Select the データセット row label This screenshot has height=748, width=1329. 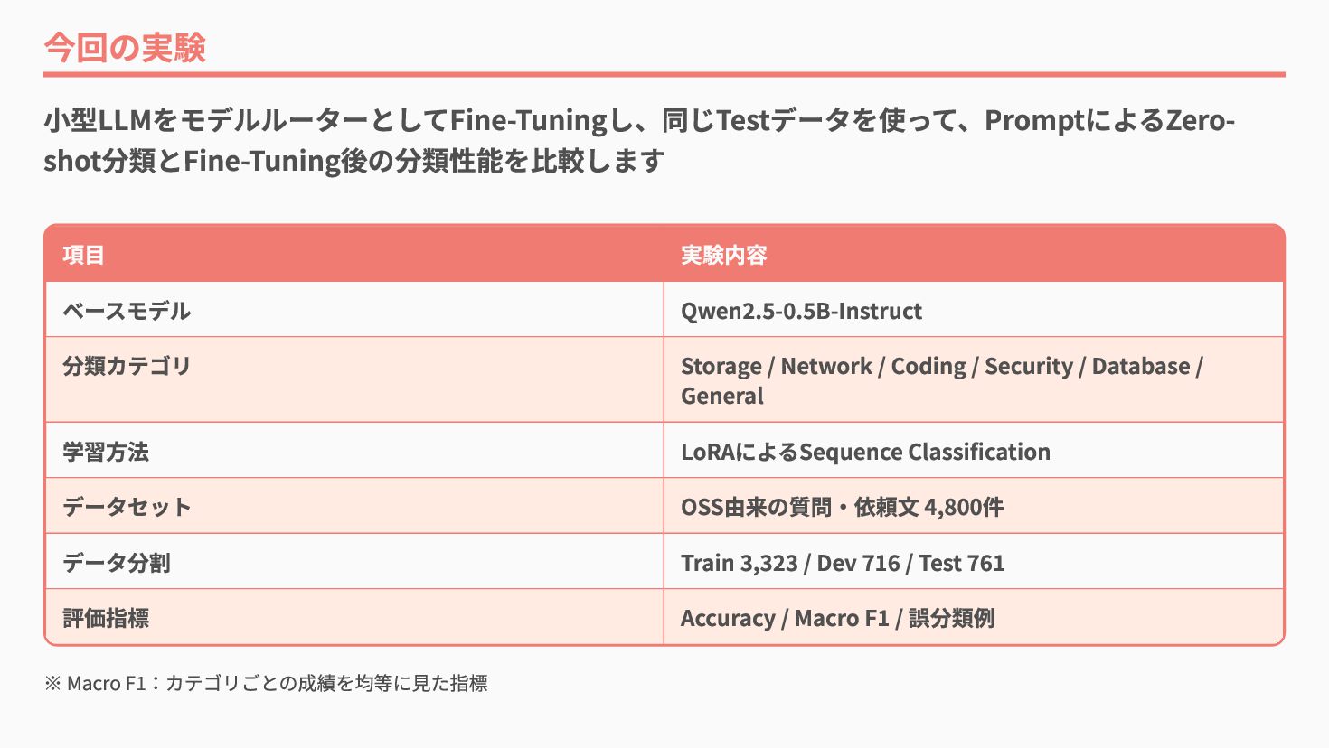click(x=127, y=507)
